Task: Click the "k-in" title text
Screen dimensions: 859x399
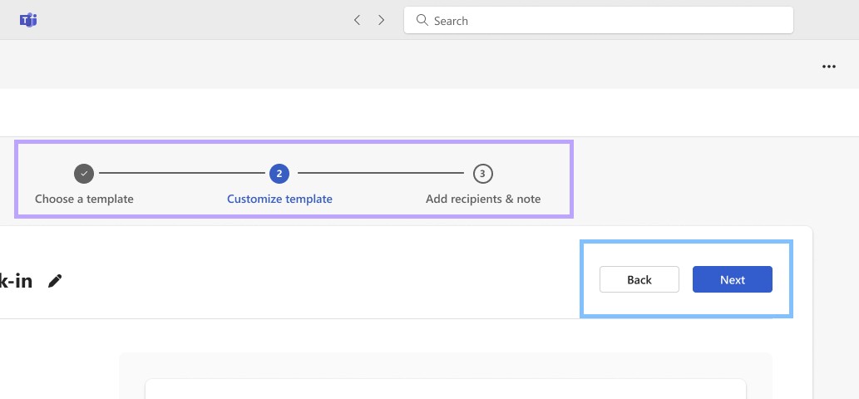Action: [16, 281]
